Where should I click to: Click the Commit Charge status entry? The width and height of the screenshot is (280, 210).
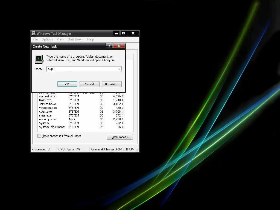[x=112, y=149]
